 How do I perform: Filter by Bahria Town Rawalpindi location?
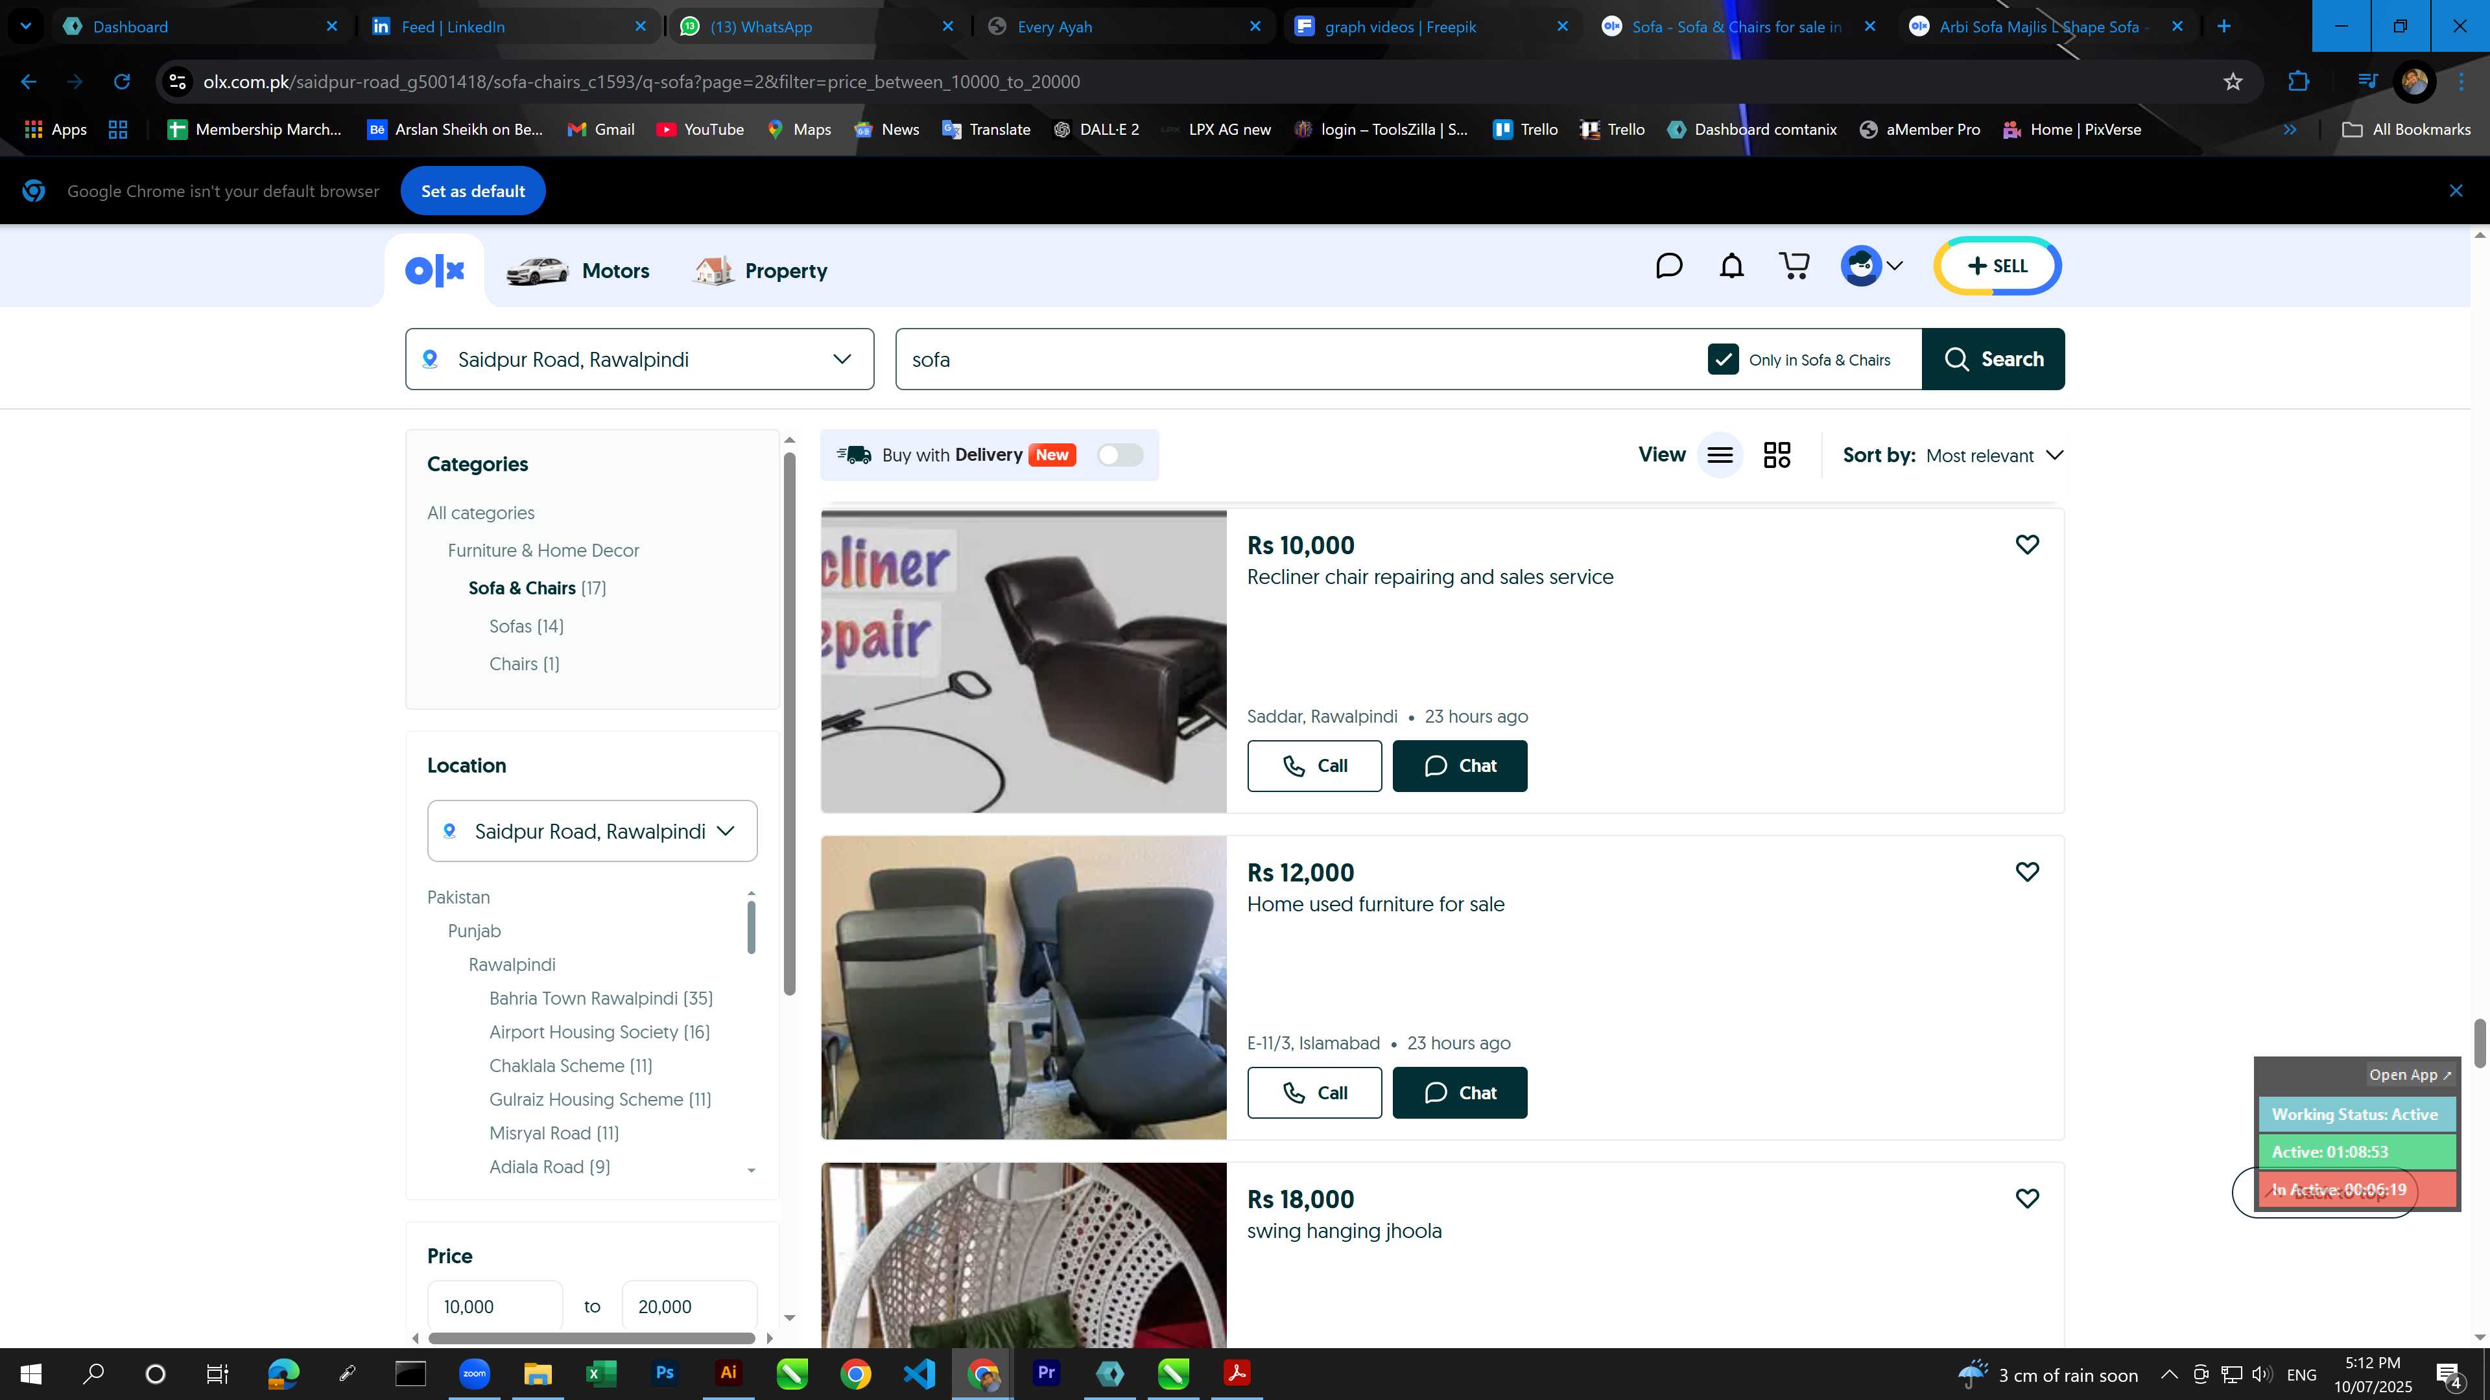tap(600, 998)
